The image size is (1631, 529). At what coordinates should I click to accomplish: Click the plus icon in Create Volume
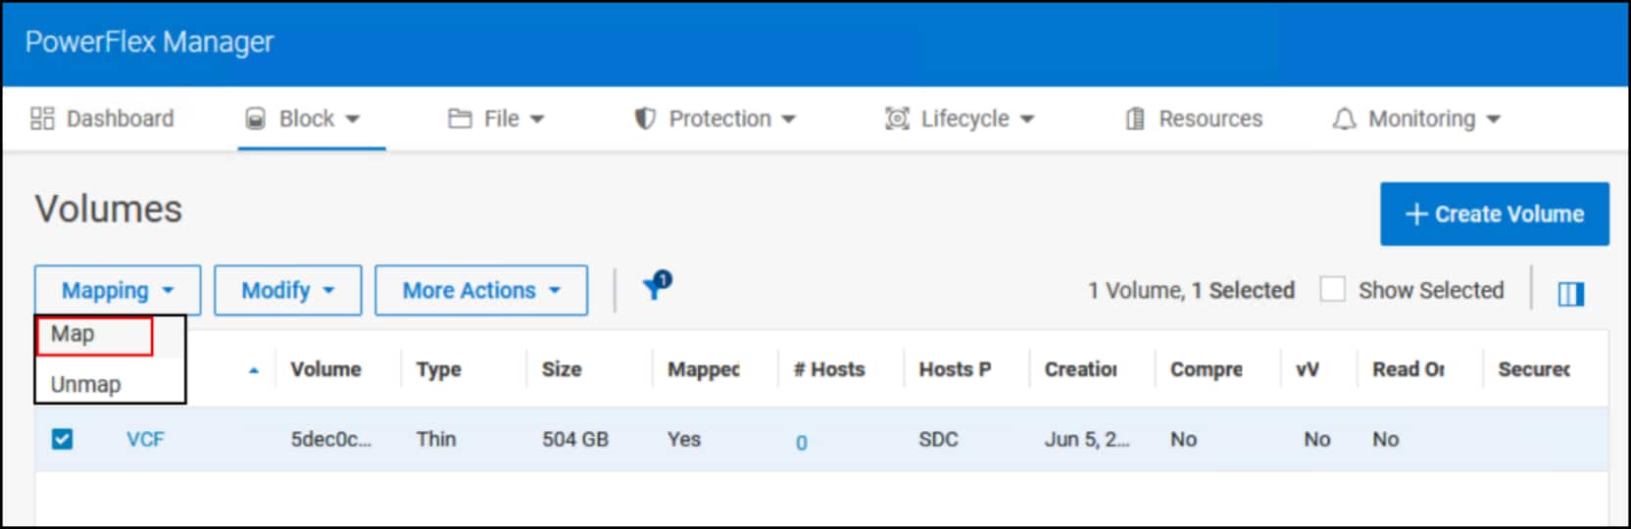(x=1415, y=214)
